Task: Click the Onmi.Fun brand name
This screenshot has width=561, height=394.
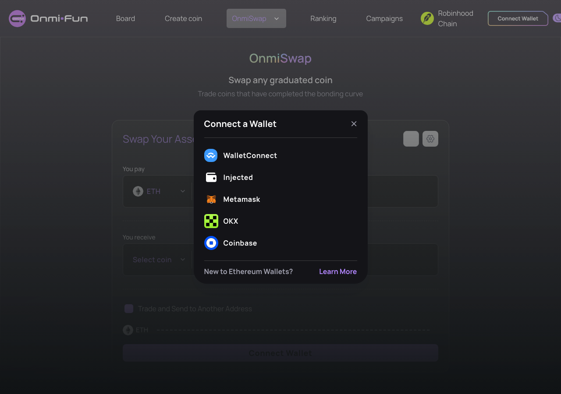Action: click(59, 18)
